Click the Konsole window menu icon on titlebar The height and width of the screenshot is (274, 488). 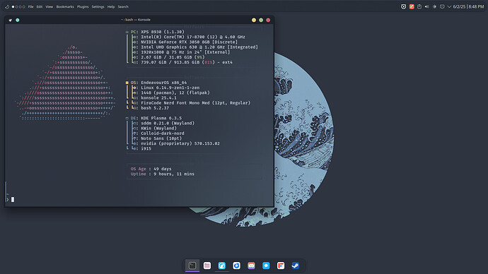(x=11, y=20)
